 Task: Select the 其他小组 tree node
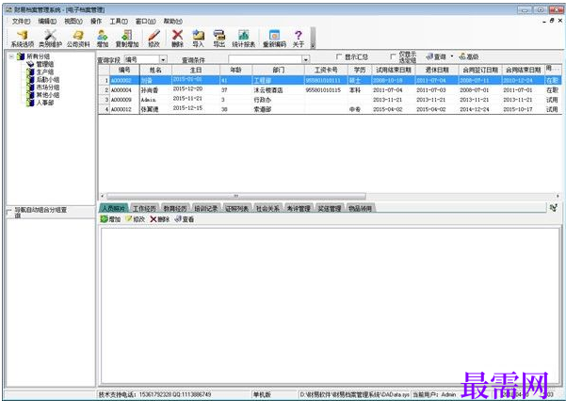point(48,95)
